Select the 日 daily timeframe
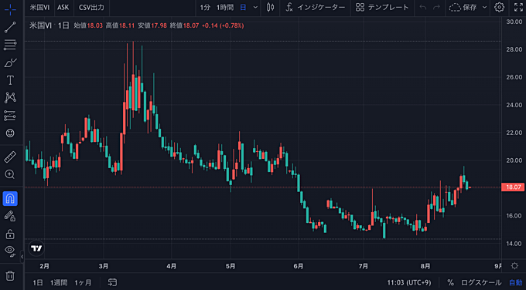Viewport: 526px width, 290px height. pos(243,8)
